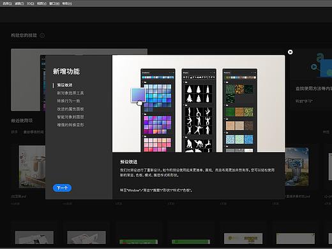Viewport: 332px width, 249px height.
Task: Open the 窗口(W) menu
Action: (54, 3)
